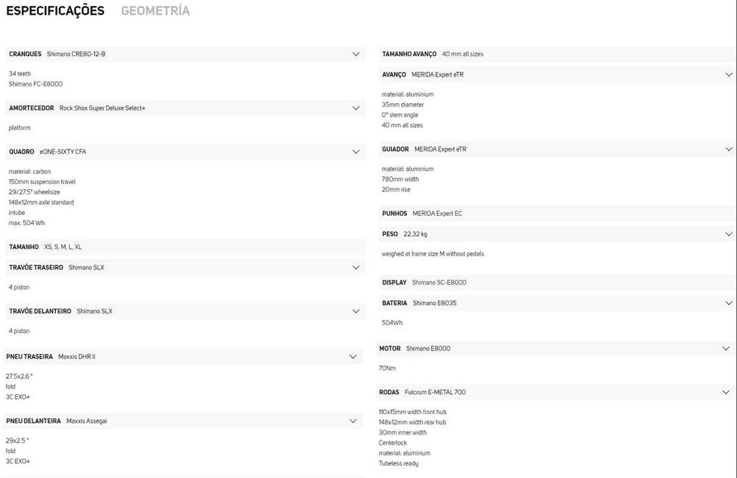Collapse the TRAVÕE DELANTEIRO chevron

pyautogui.click(x=356, y=312)
